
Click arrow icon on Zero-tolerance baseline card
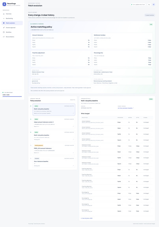[73, 166]
